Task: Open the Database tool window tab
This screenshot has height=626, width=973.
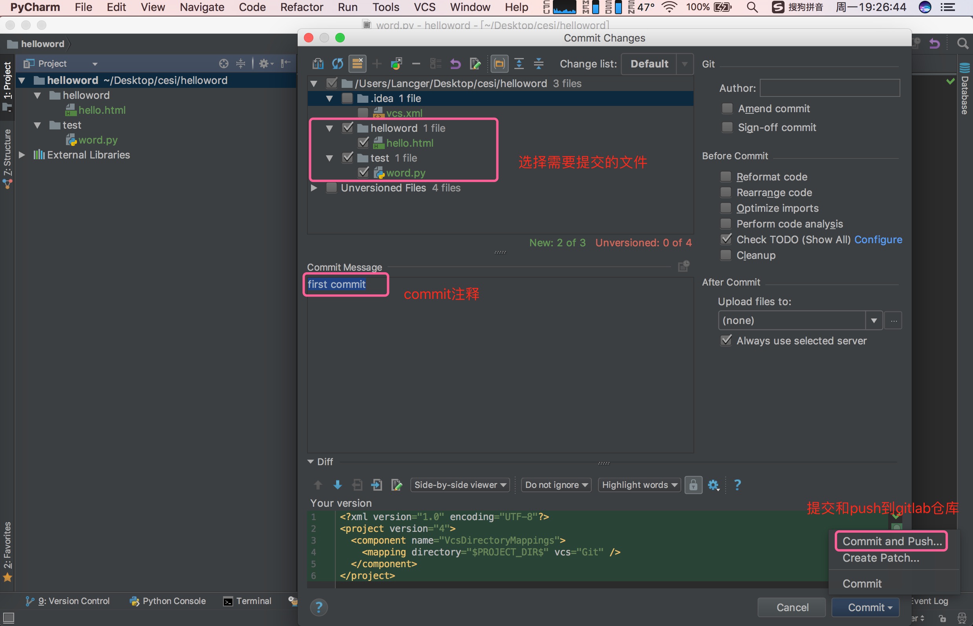Action: 965,89
